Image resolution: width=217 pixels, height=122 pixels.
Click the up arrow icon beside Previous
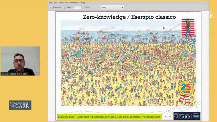[51, 8]
